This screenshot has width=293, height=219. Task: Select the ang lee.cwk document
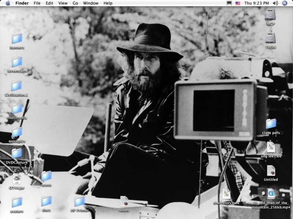(x=271, y=147)
